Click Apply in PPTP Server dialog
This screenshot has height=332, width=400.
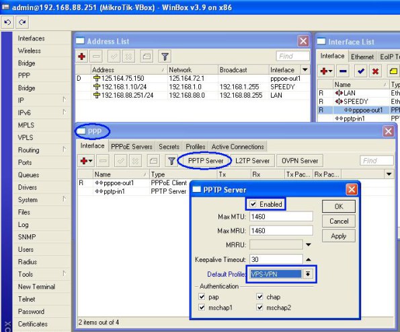tap(339, 236)
